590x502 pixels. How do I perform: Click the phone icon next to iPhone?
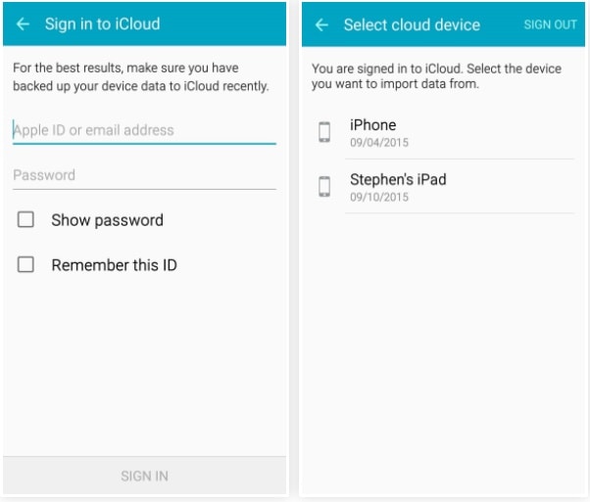tap(324, 132)
